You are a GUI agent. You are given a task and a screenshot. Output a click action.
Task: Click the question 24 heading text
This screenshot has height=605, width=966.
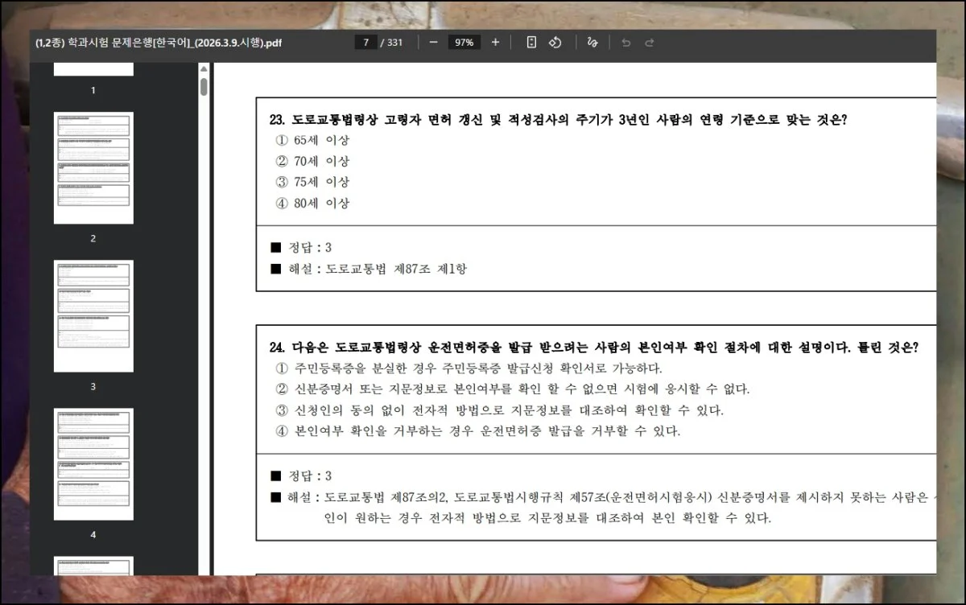coord(593,348)
